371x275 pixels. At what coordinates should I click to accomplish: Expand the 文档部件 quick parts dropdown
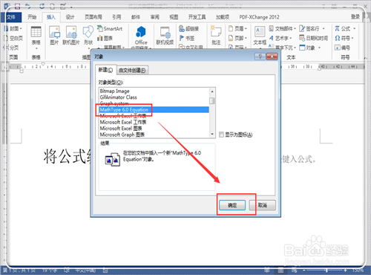(295, 29)
